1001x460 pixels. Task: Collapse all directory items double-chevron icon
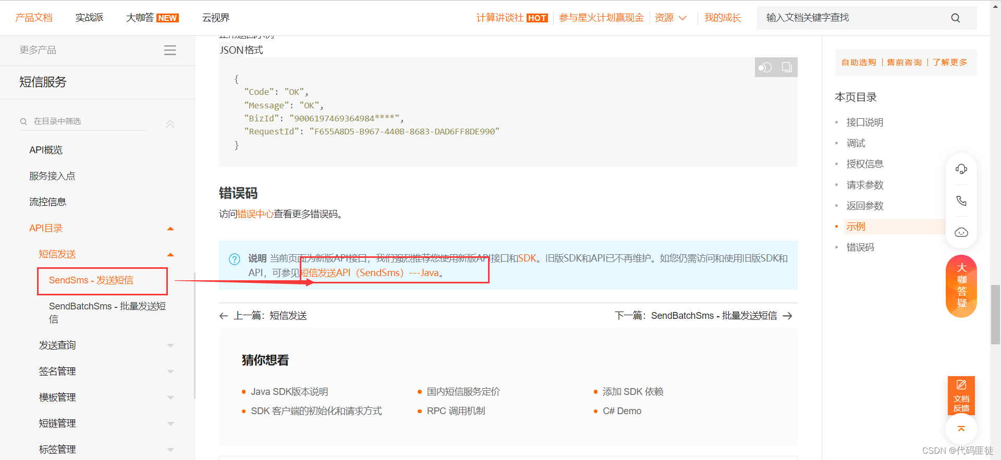coord(170,123)
